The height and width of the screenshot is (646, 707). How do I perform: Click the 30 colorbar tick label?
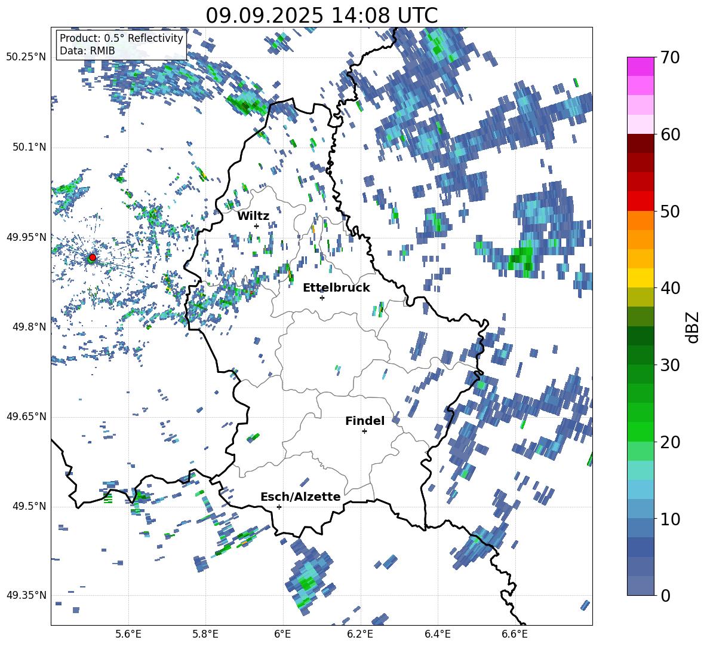(x=669, y=365)
